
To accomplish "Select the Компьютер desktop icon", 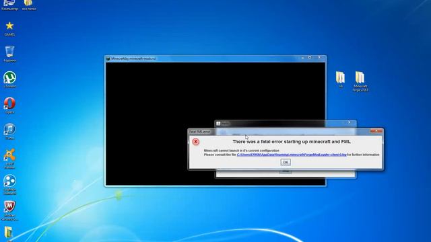I will (9, 5).
